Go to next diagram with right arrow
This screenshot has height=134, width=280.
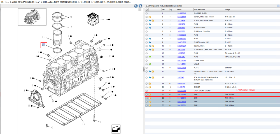(140, 6)
